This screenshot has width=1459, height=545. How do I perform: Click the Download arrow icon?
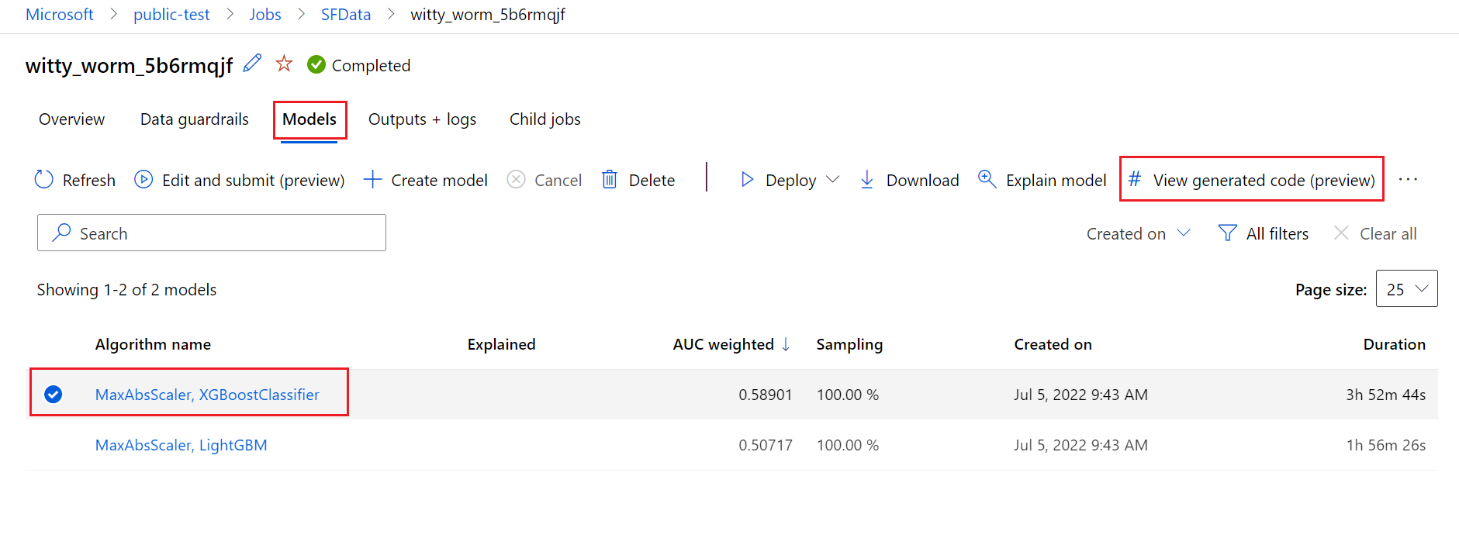(867, 180)
